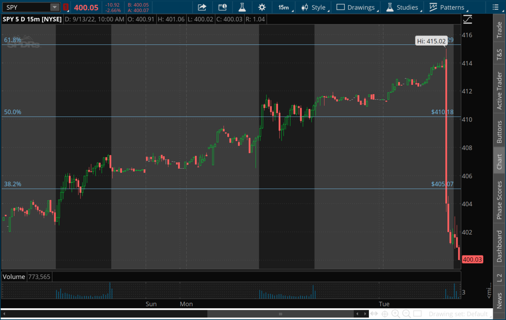Open the Active Trader side tab
This screenshot has width=506, height=320.
click(x=499, y=91)
